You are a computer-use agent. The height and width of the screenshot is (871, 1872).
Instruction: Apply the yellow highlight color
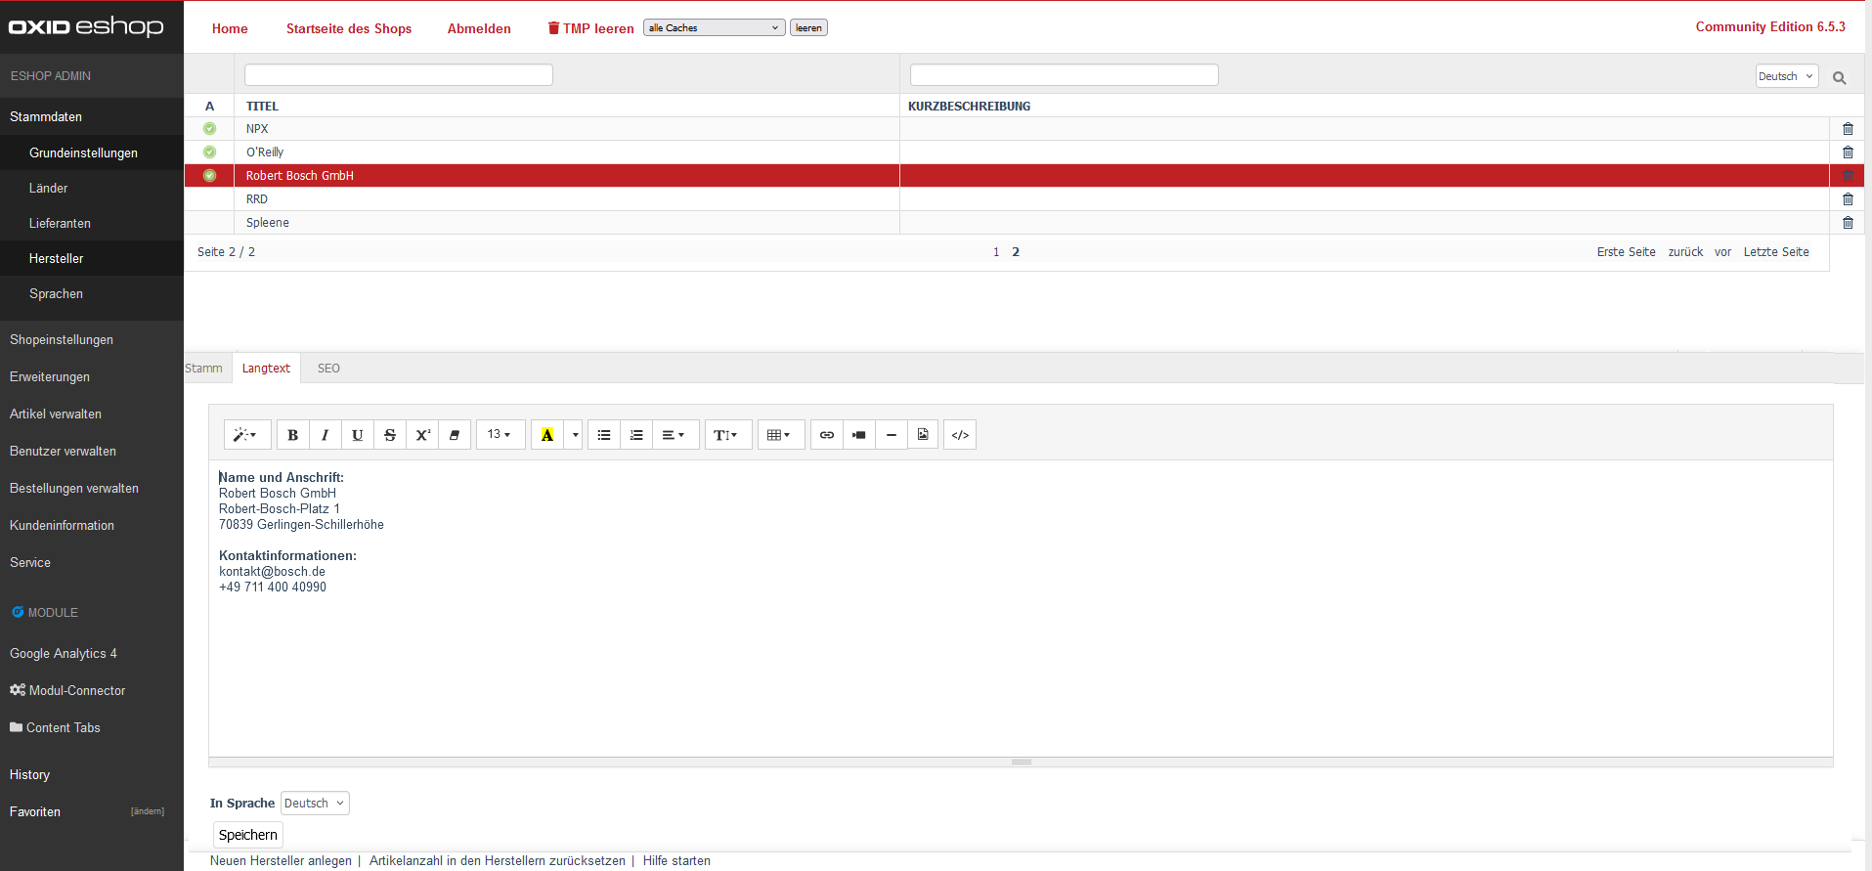pos(547,435)
